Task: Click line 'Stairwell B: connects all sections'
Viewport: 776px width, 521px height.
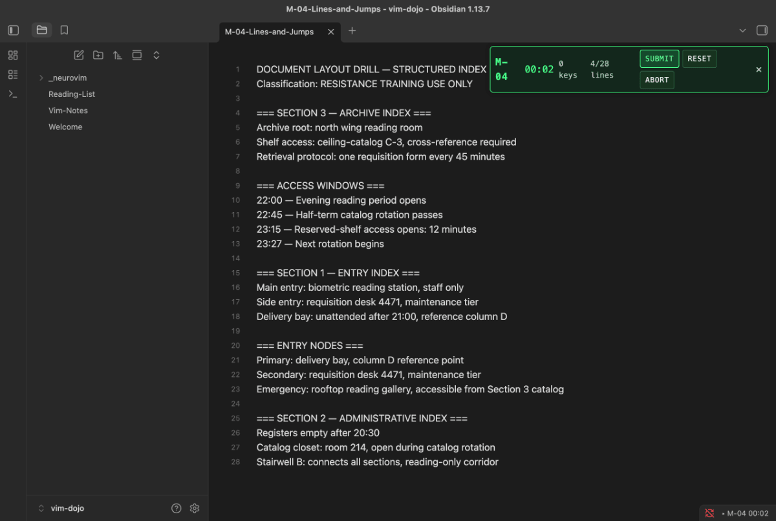Action: [378, 462]
